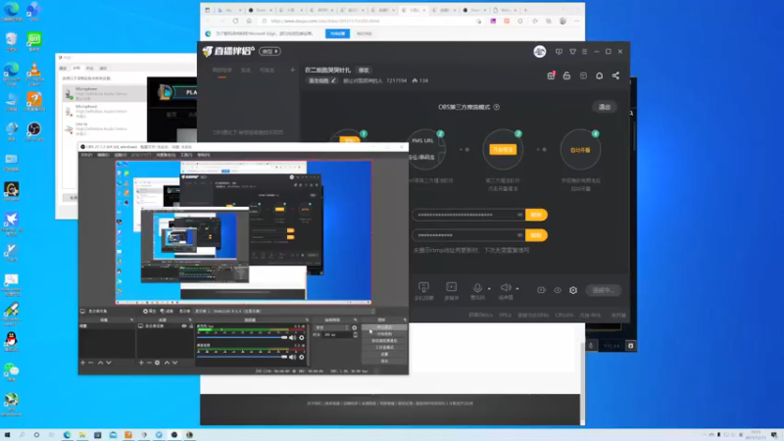Open the last OBS menu bar item

(x=204, y=155)
